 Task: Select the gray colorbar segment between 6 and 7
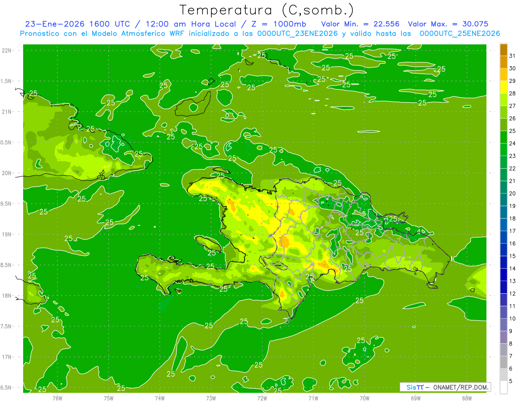point(503,363)
